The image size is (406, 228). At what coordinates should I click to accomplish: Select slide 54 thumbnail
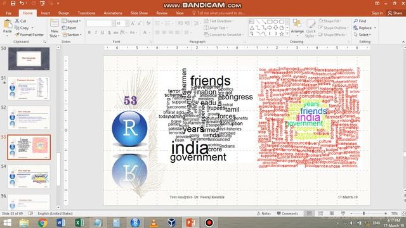point(29,177)
